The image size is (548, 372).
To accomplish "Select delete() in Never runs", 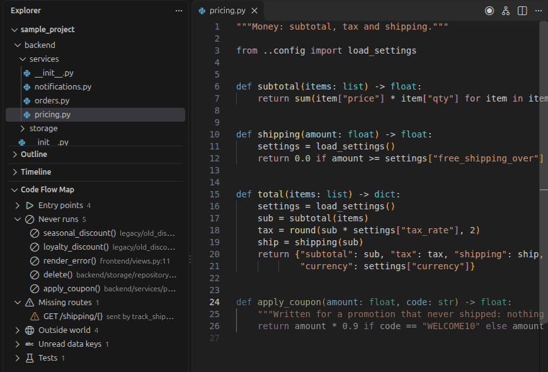I will tap(95, 275).
